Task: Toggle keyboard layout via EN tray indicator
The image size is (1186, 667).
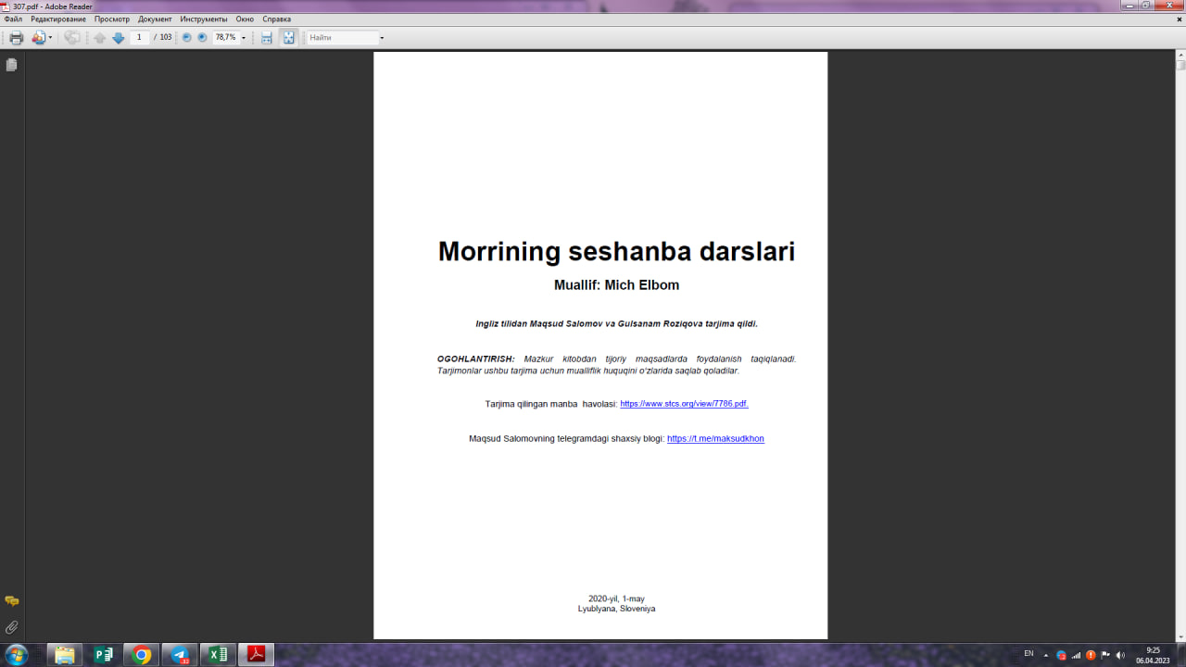Action: point(1029,654)
